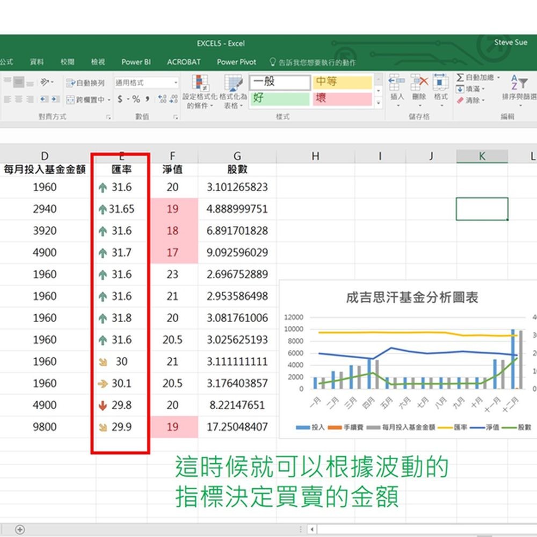Open 排序與篩選 sort and filter

tap(519, 90)
